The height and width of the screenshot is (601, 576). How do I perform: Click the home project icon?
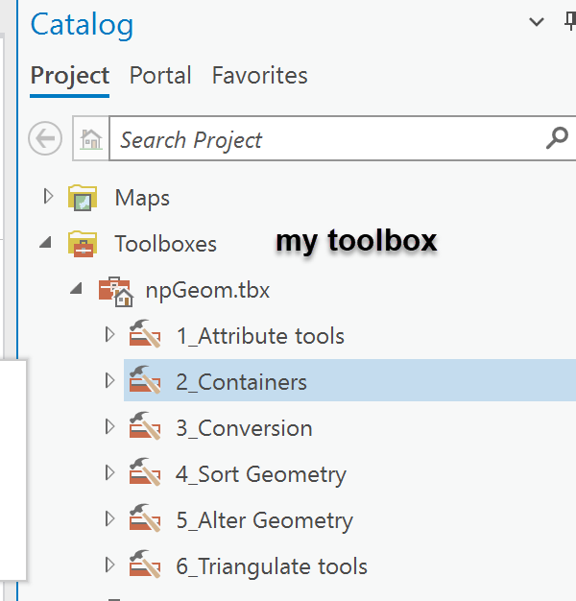pyautogui.click(x=91, y=139)
